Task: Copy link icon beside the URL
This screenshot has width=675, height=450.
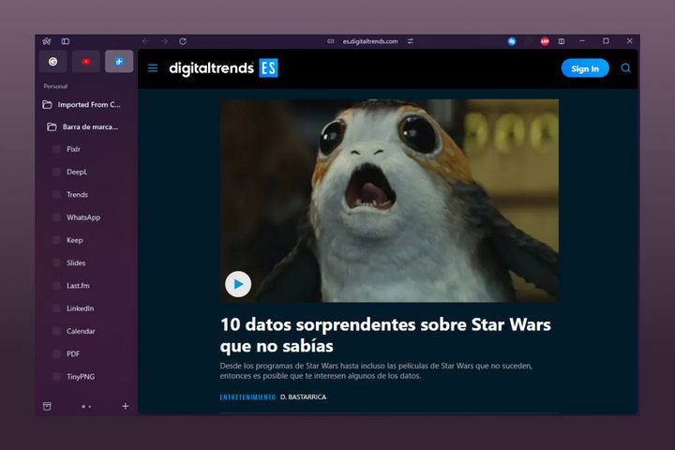Action: (x=331, y=41)
